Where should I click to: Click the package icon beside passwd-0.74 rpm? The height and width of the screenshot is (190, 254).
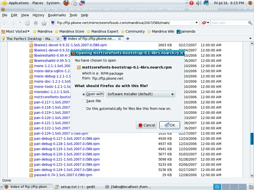pos(31,175)
